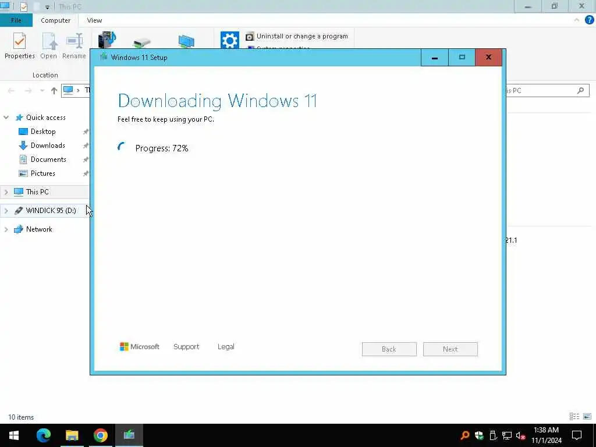Expand the Network tree node
The height and width of the screenshot is (447, 596).
click(6, 229)
